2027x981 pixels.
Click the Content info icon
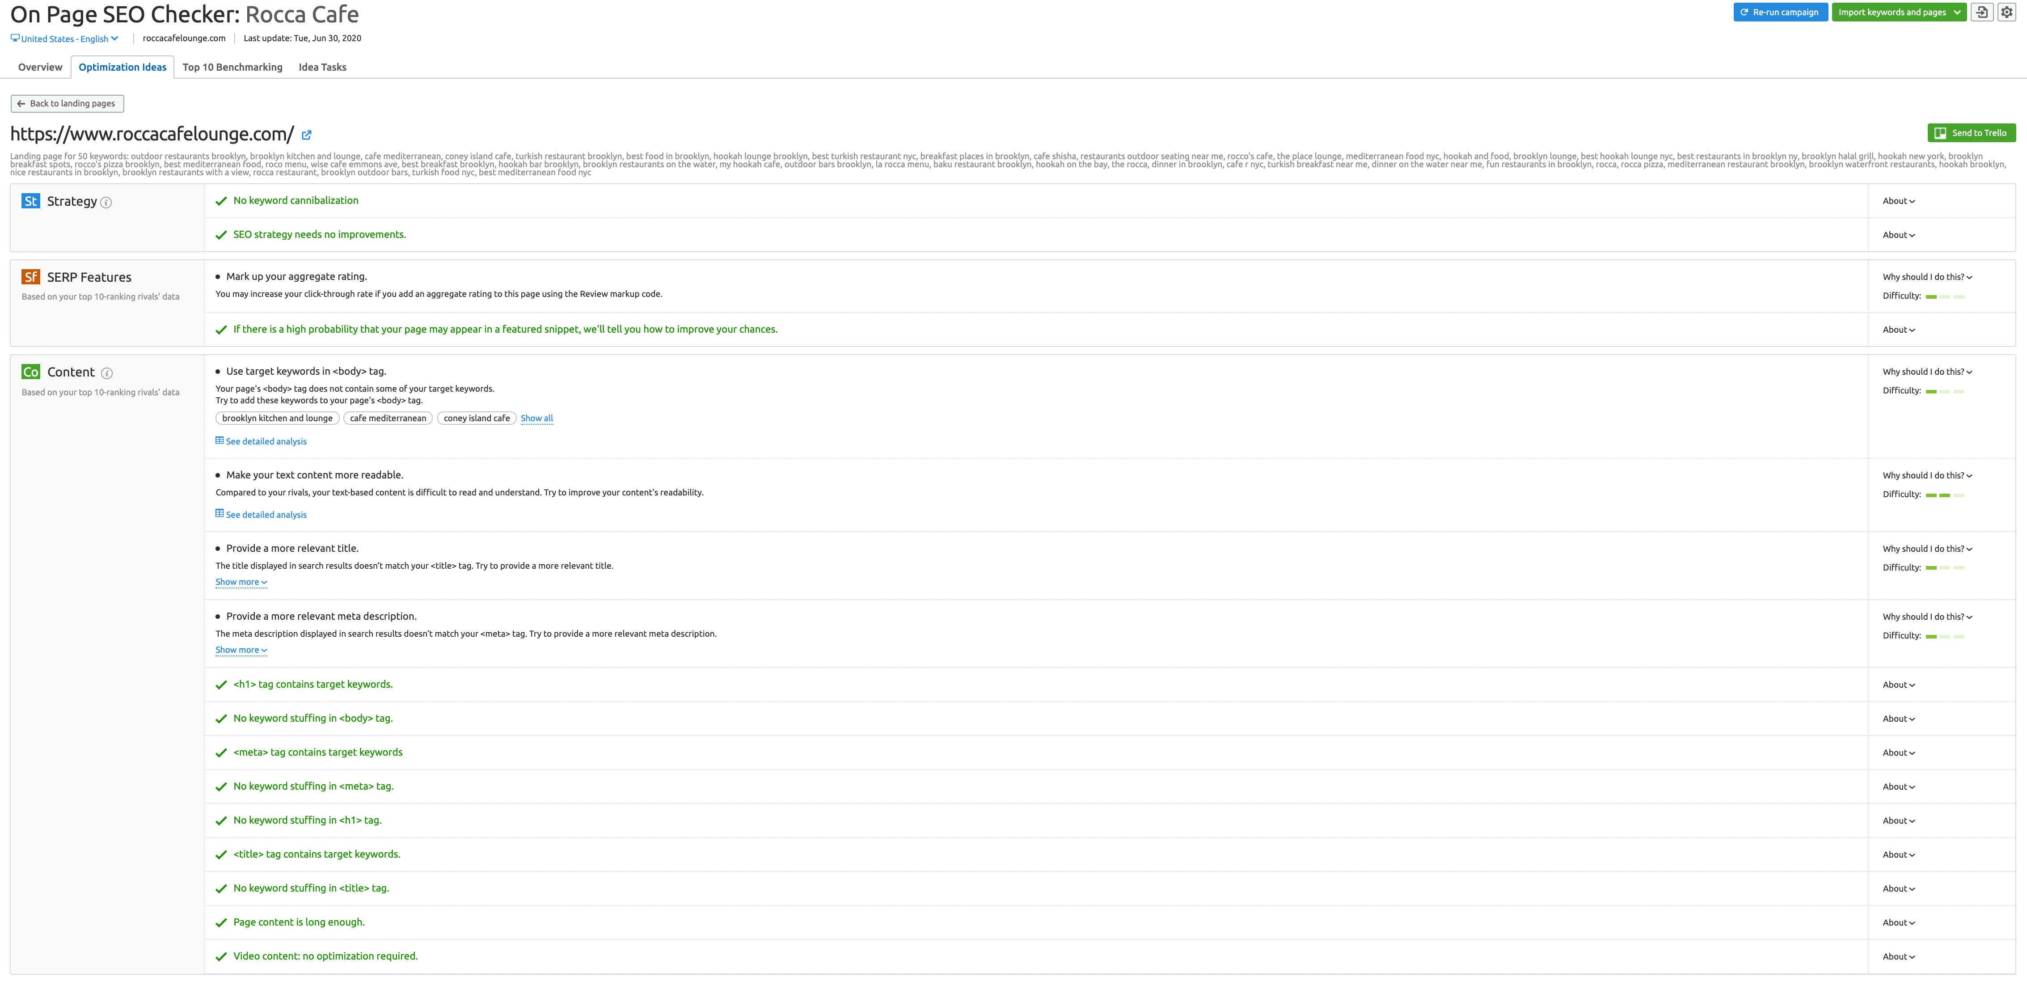(107, 373)
